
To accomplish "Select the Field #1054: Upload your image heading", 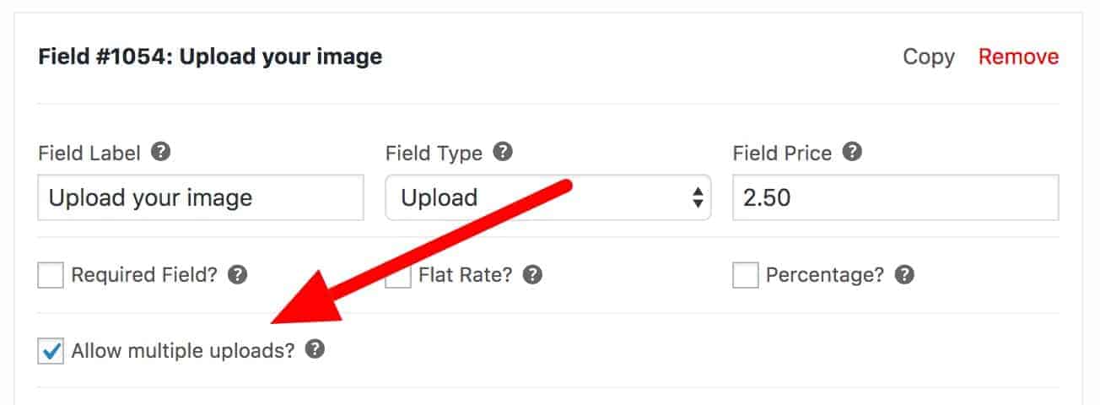I will (210, 57).
